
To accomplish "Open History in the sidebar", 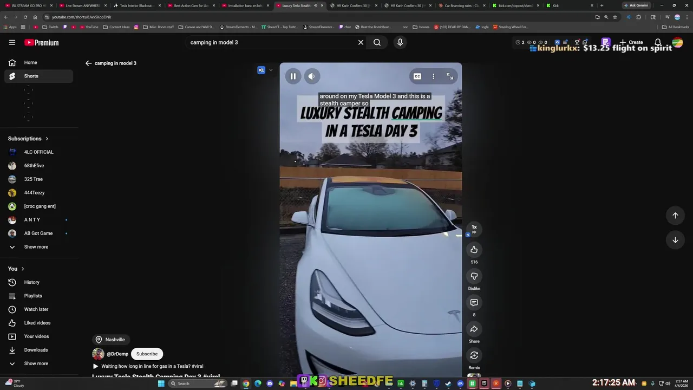I will point(38,282).
